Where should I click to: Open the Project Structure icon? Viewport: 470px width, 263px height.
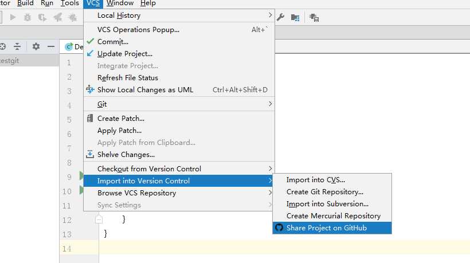295,18
